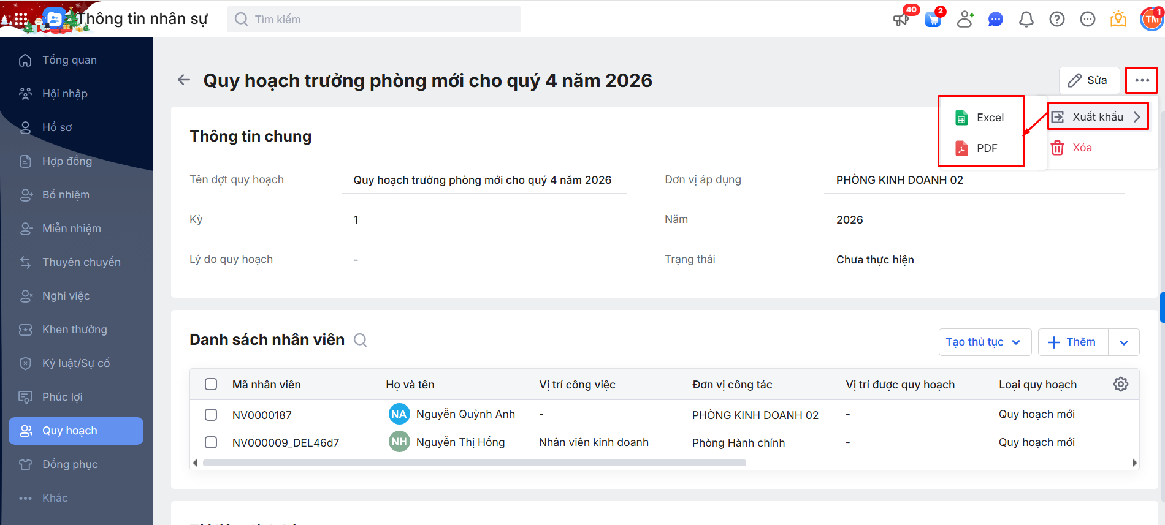The width and height of the screenshot is (1165, 525).
Task: Tick the select-all checkbox in the table header
Action: [x=211, y=384]
